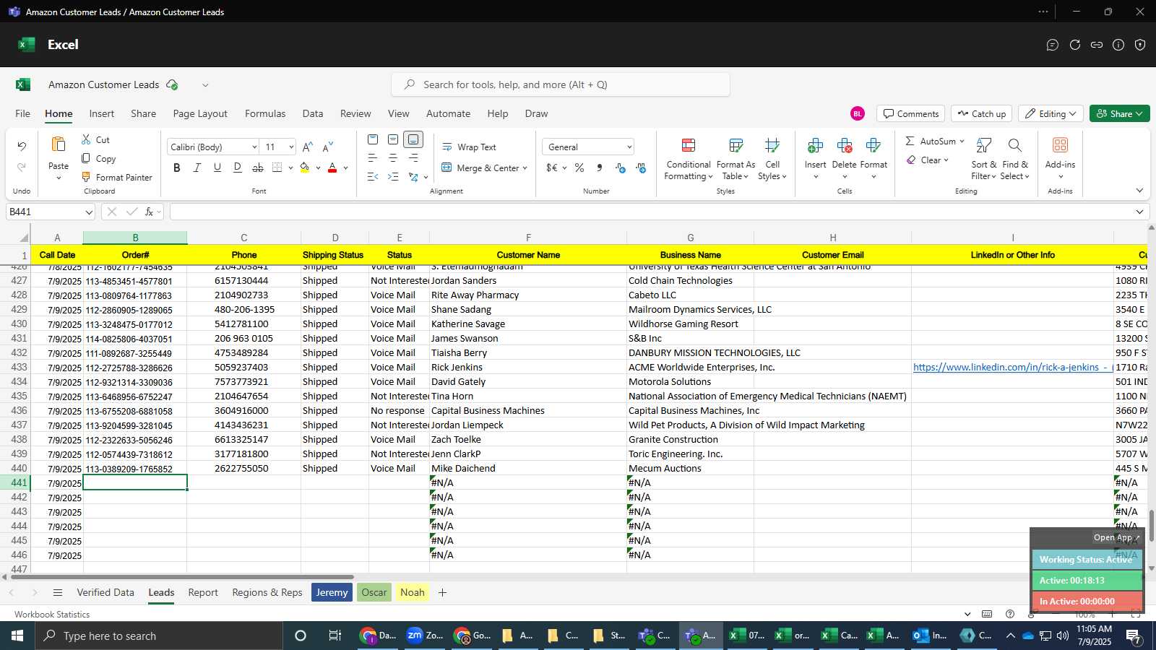
Task: Click Increase Decimal icon
Action: (621, 168)
